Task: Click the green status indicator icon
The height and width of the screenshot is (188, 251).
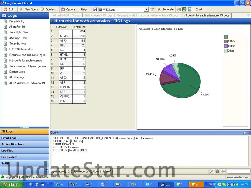Action: coord(2,177)
